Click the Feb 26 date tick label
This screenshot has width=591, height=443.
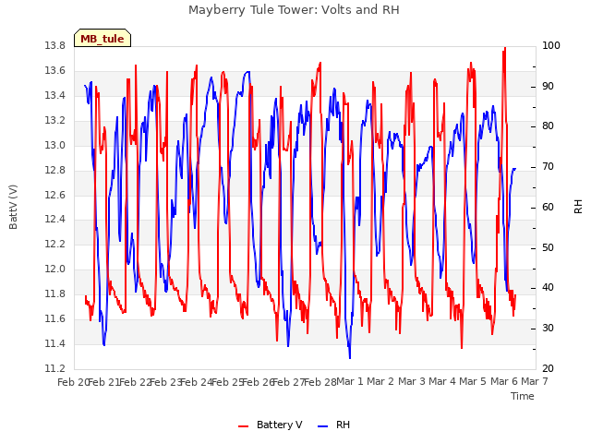coord(258,382)
